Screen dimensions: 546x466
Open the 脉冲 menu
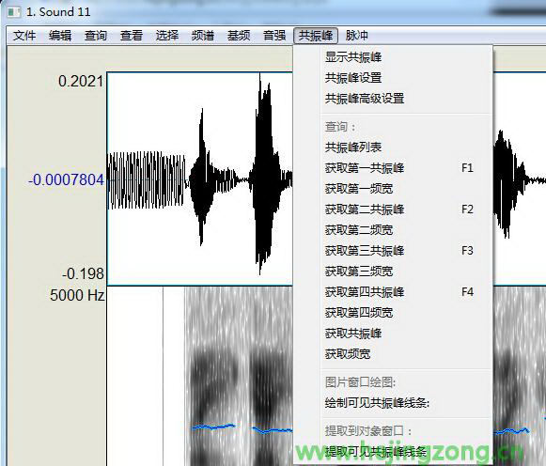coord(356,36)
